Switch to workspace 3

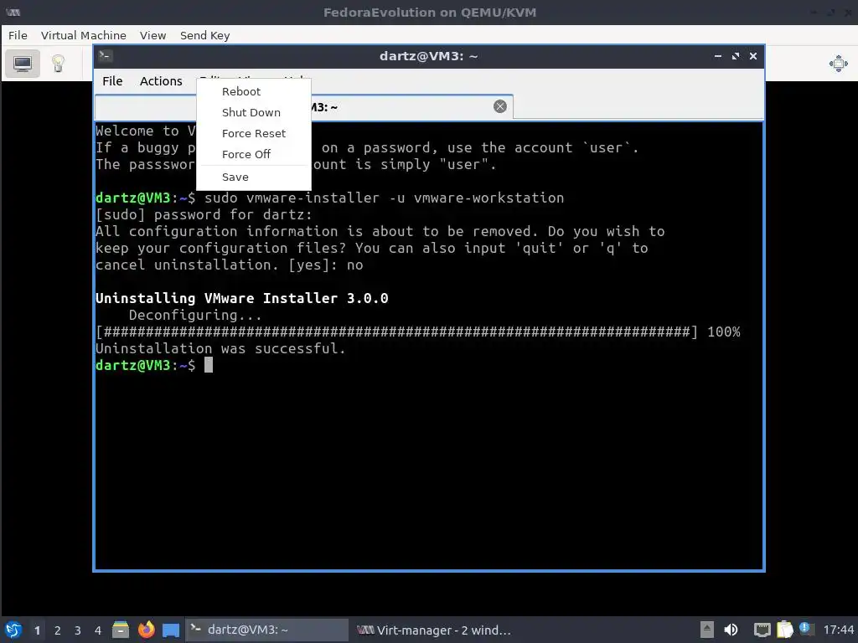coord(78,630)
